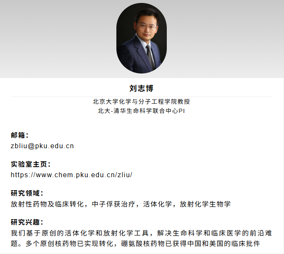Screen dimensions: 284x254
Task: Click the phrase 放射化学生物学
Action: pyautogui.click(x=205, y=204)
